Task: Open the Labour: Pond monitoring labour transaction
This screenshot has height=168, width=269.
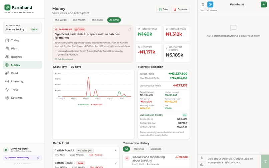Action: click(x=156, y=161)
